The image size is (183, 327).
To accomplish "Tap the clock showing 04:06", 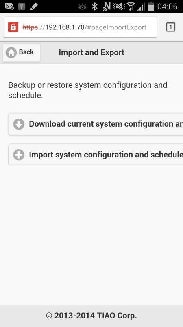I will [x=167, y=7].
